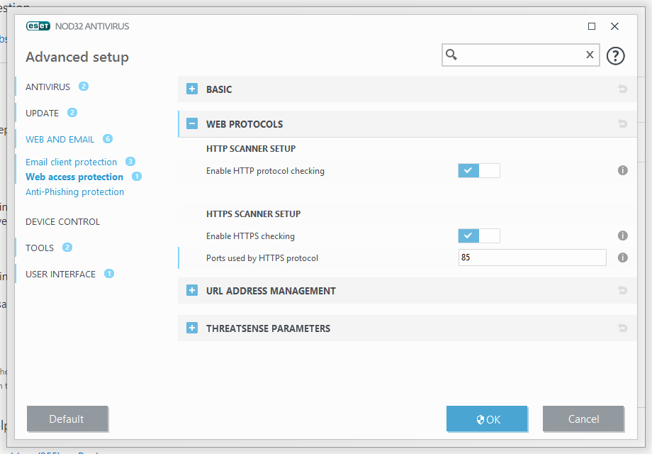Click the HTTPS ports field containing 85

coord(532,258)
